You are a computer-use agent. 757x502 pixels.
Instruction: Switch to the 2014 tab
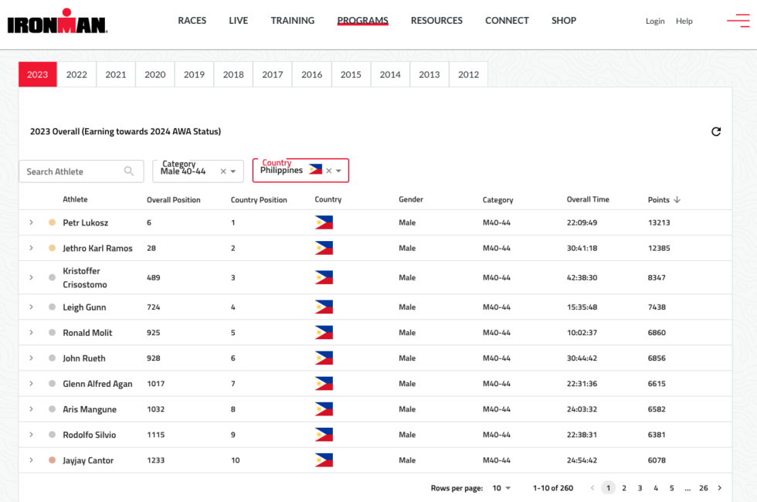[x=390, y=74]
